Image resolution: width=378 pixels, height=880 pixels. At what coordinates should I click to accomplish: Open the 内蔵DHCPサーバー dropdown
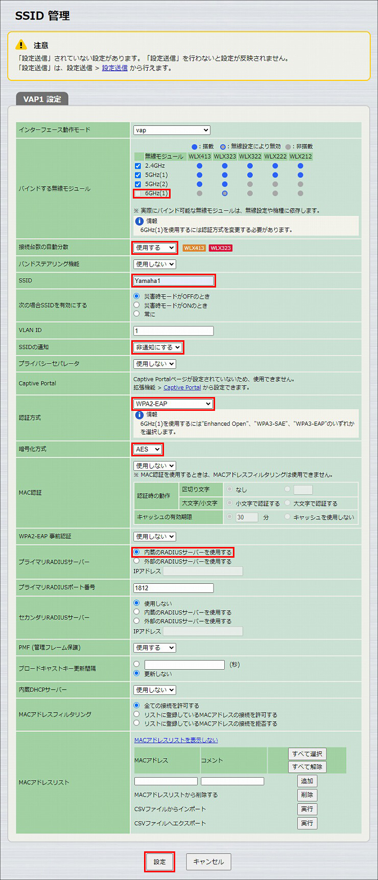[x=155, y=690]
